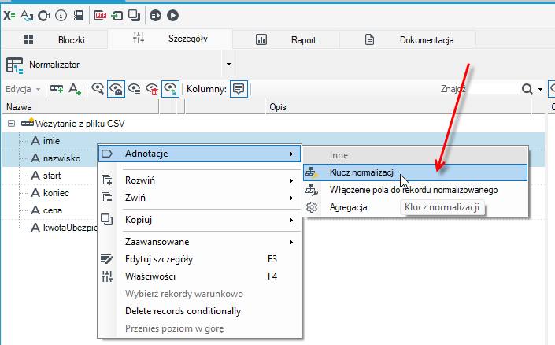Toggle the eye with red trash icon

pos(152,89)
